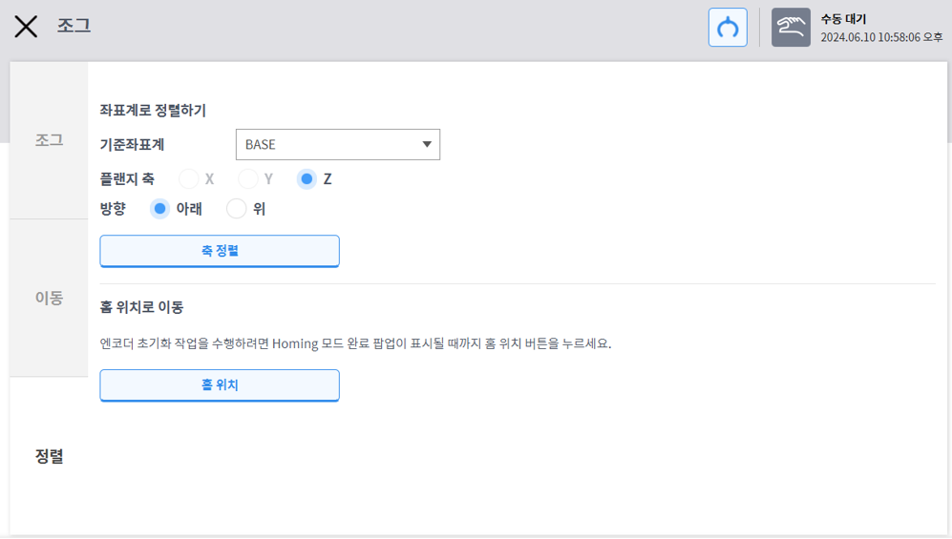Click the blue circular arrow icon
Screen dimensions: 952x539
[728, 28]
